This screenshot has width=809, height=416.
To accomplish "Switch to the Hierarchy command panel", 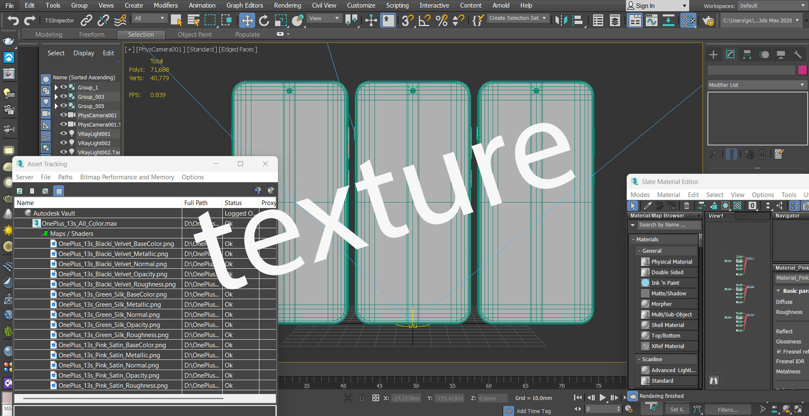I will pos(747,54).
